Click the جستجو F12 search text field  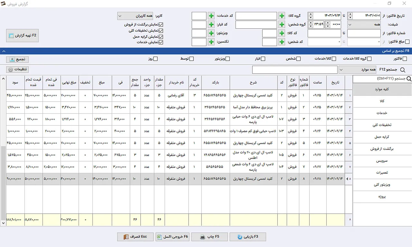295,70
